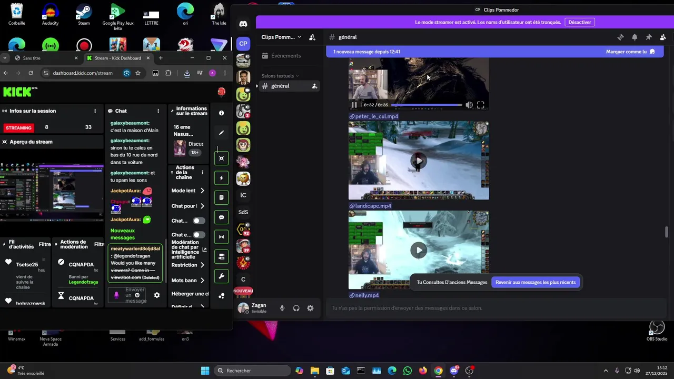
Task: Open Kick chat settings gear
Action: point(156,295)
